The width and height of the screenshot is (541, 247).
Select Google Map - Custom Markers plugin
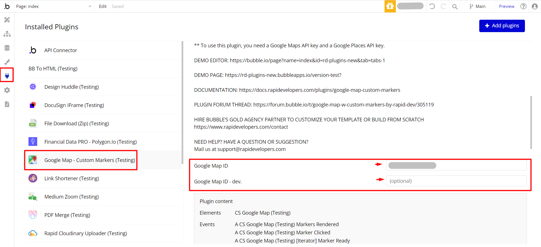coord(103,160)
